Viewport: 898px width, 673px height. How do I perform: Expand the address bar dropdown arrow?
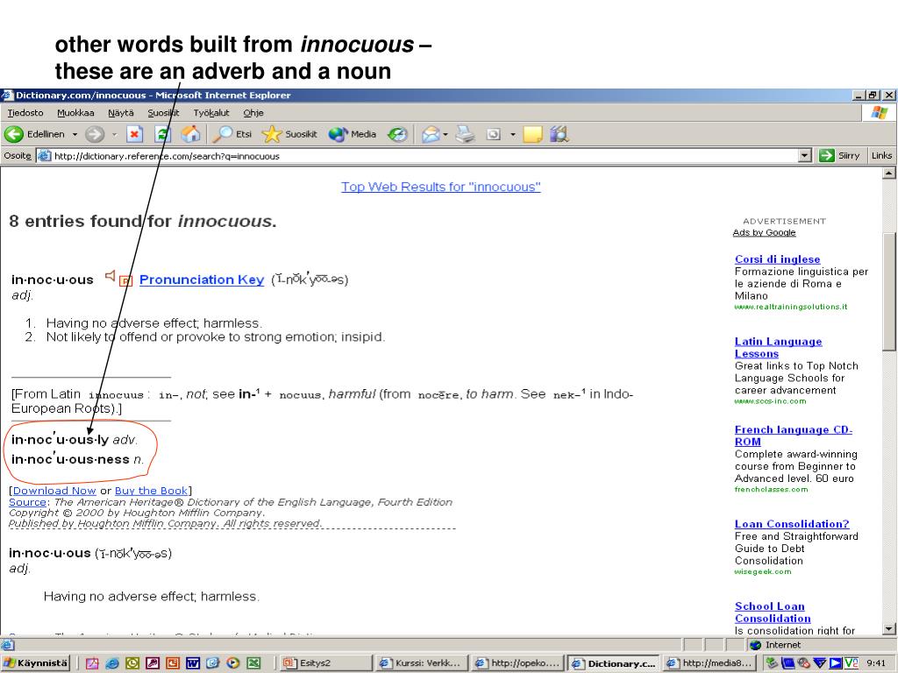pyautogui.click(x=805, y=156)
